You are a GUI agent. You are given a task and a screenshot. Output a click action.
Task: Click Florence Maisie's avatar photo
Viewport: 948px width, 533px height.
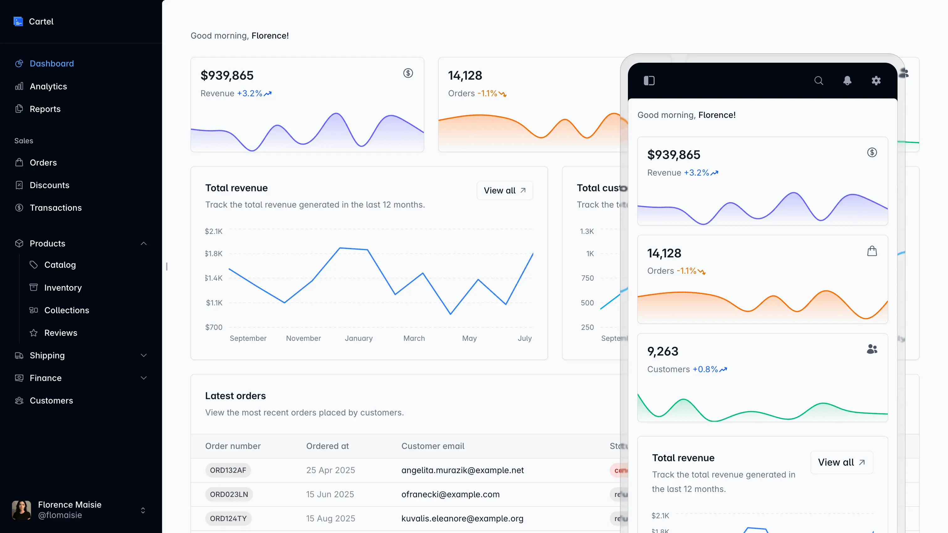[21, 510]
